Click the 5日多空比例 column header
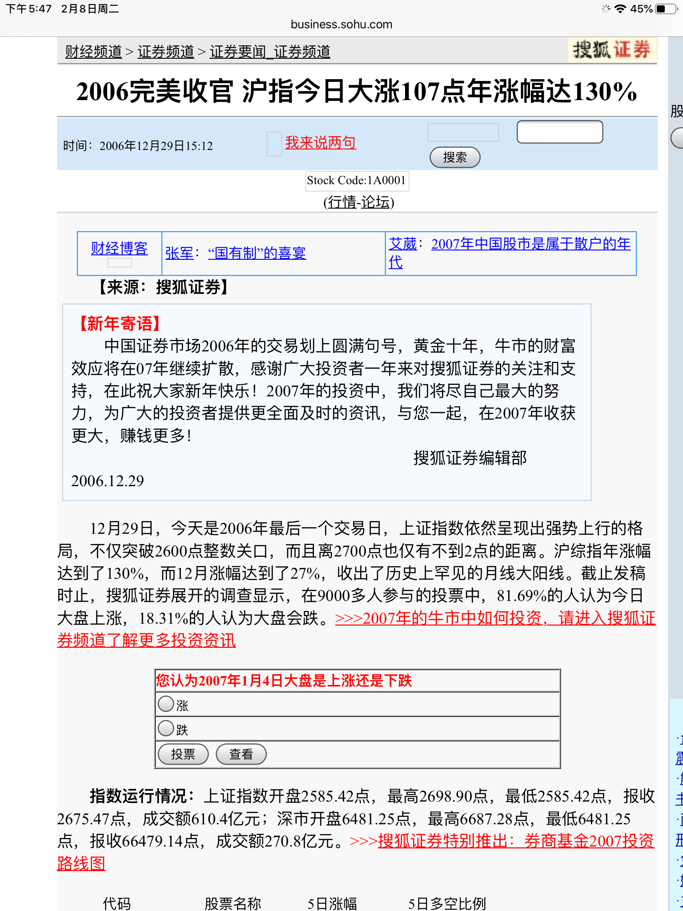Screen dimensions: 683x911 (x=447, y=903)
